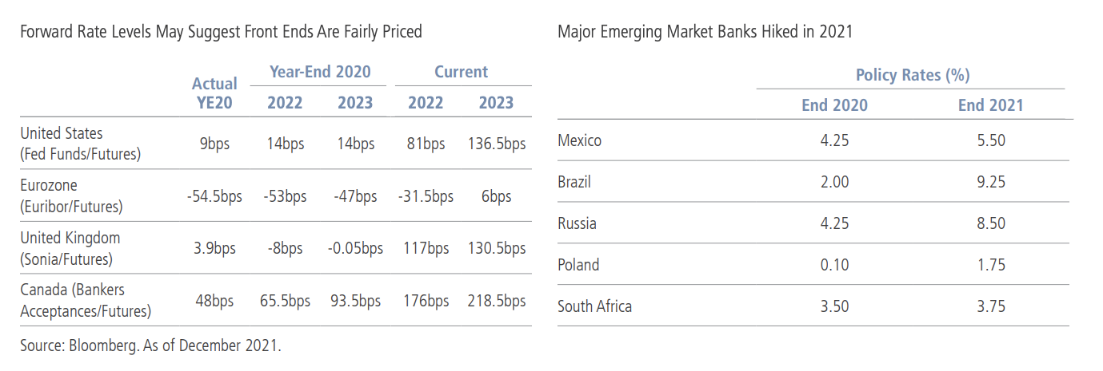Select the Mexico row label
The image size is (1103, 371).
pos(580,141)
